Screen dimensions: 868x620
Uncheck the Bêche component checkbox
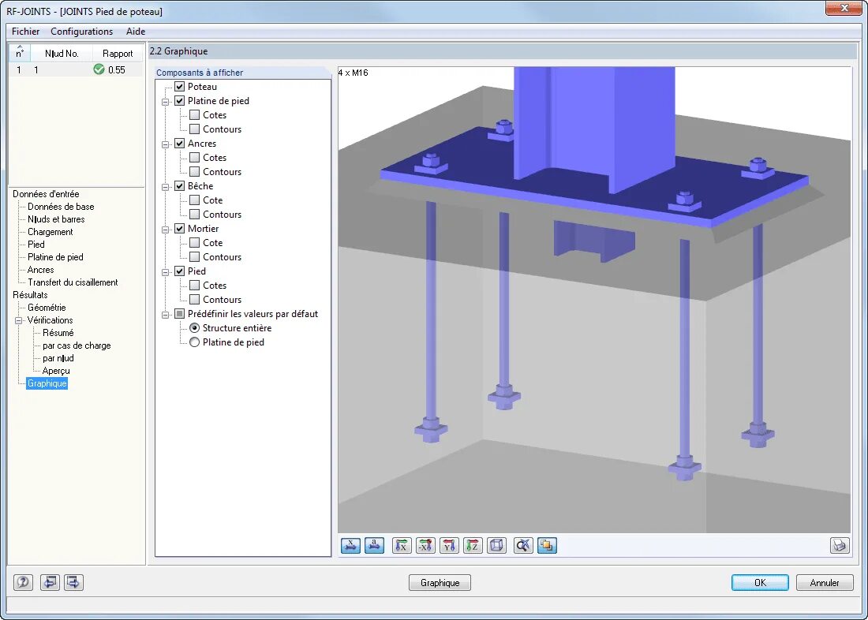(x=179, y=186)
